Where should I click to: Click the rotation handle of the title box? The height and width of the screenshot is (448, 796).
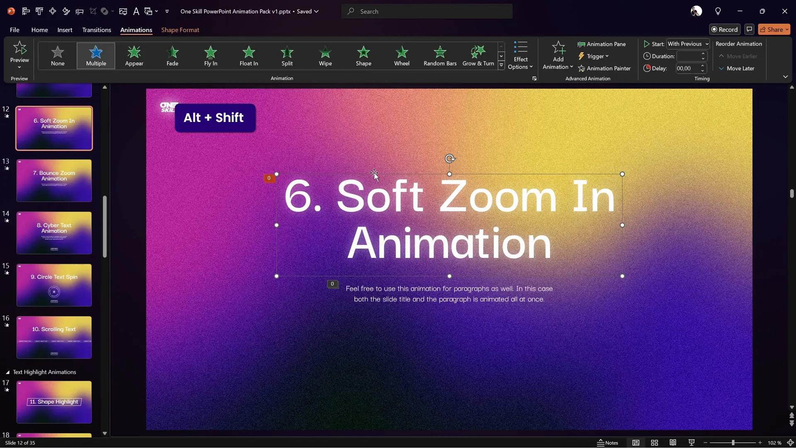click(x=450, y=158)
